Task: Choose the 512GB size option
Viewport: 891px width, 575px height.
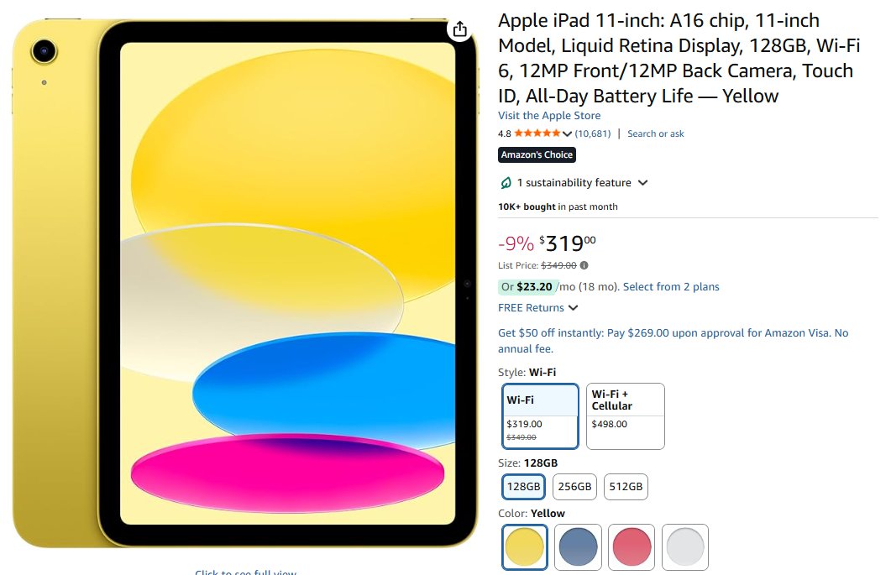Action: [626, 486]
